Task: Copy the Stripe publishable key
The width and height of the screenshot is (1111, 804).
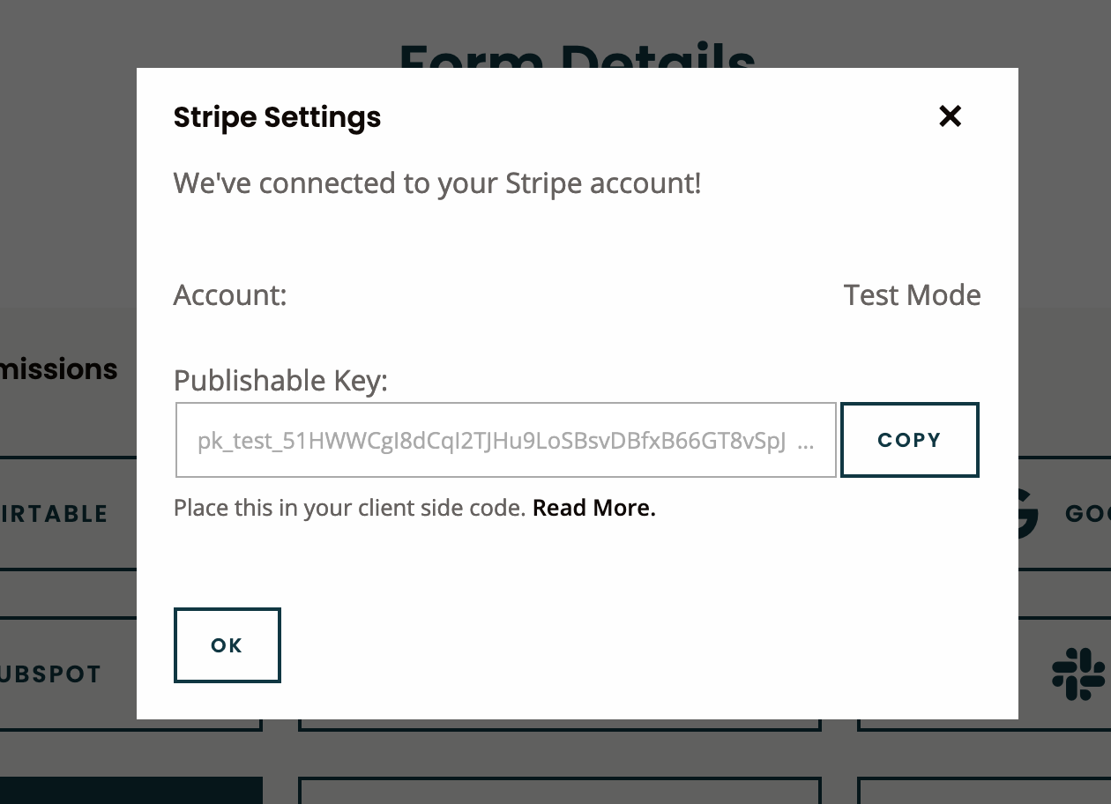Action: [x=909, y=439]
